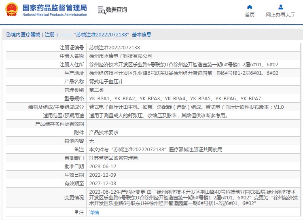Click the 附件 label
This screenshot has height=220, width=303.
point(79,133)
